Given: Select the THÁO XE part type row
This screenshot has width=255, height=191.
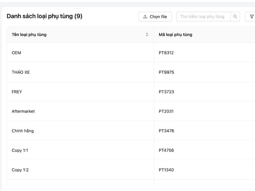Looking at the screenshot, I should pos(21,72).
